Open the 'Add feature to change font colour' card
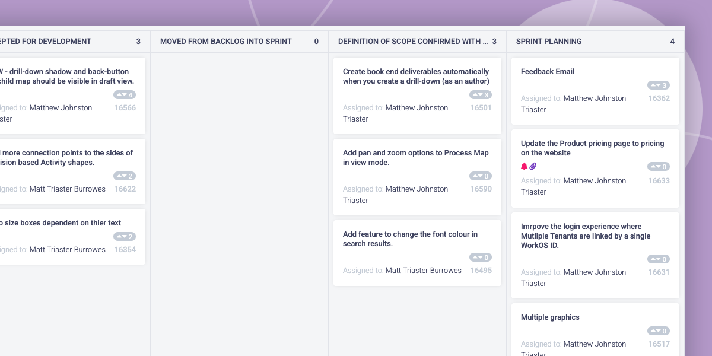 (x=417, y=253)
